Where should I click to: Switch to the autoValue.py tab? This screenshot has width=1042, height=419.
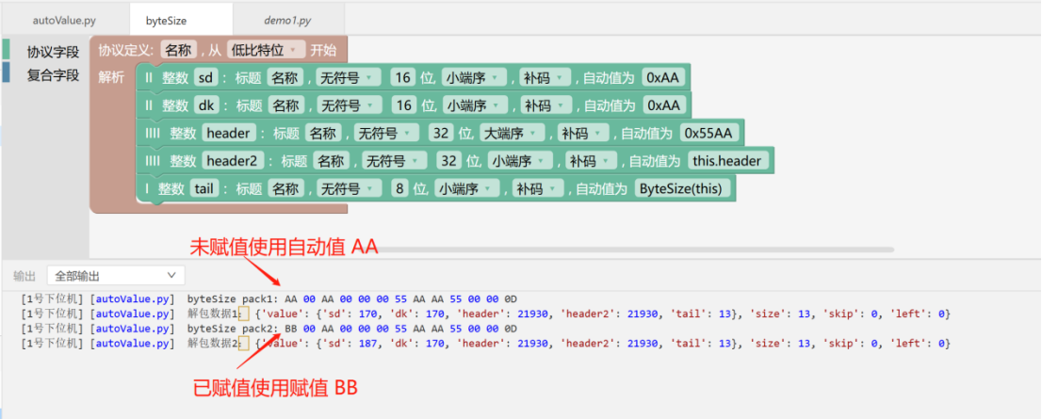(x=64, y=21)
